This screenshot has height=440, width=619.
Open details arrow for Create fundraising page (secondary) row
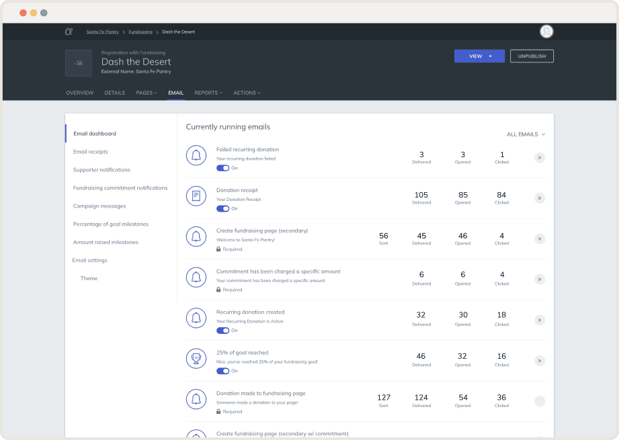coord(540,238)
